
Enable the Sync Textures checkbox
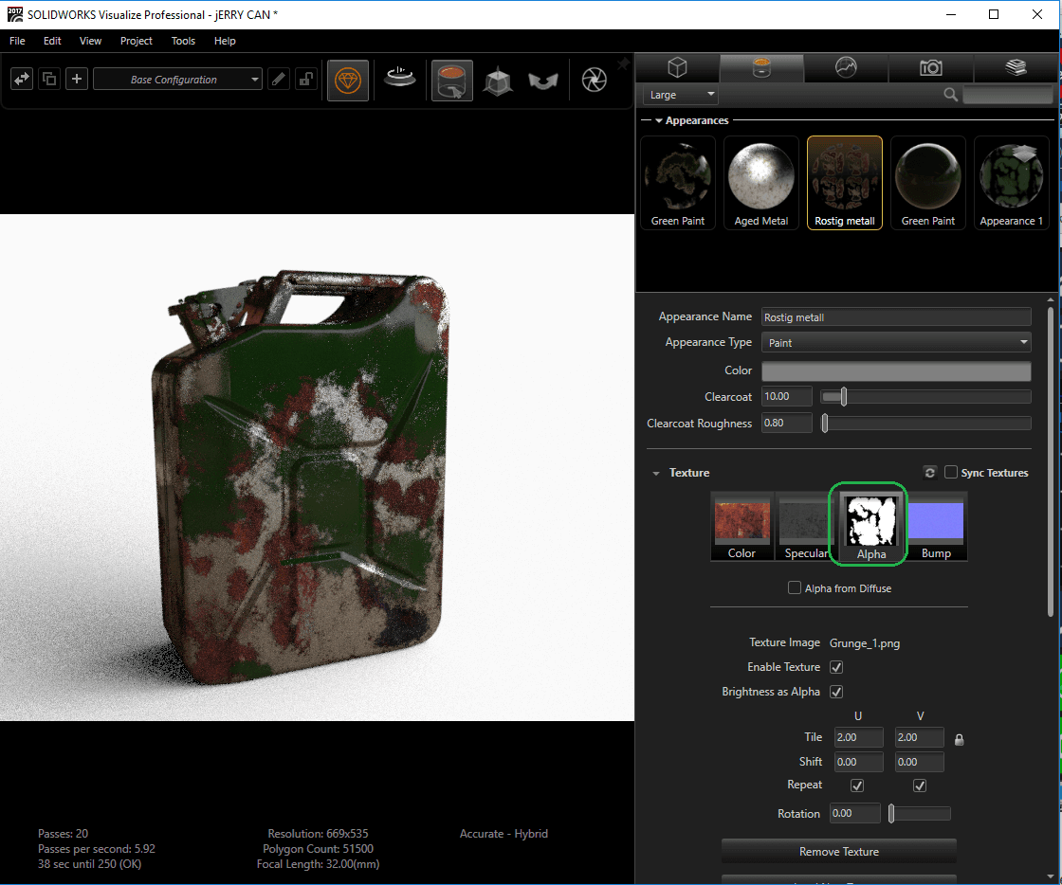click(x=951, y=473)
